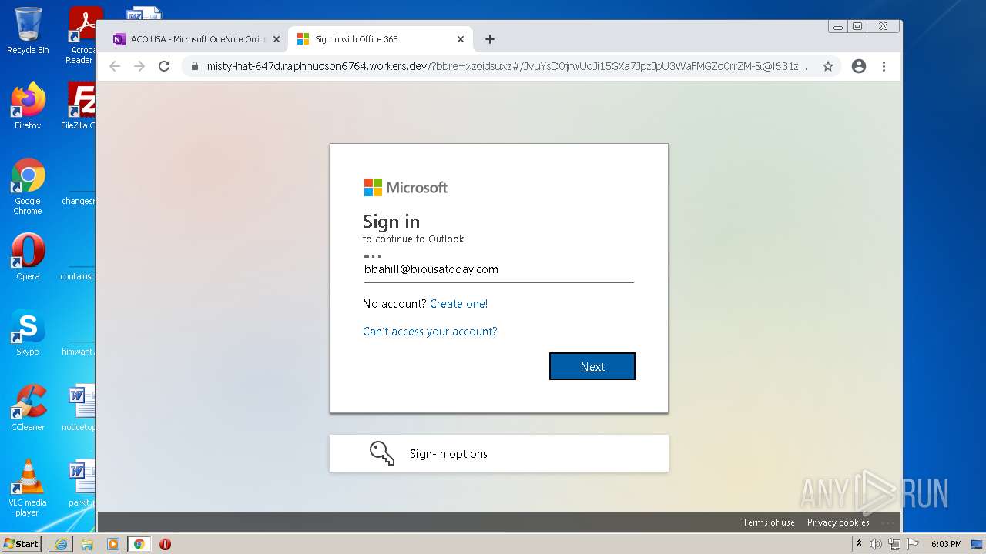Click the key icon beside Sign-in options
The image size is (986, 554).
382,453
